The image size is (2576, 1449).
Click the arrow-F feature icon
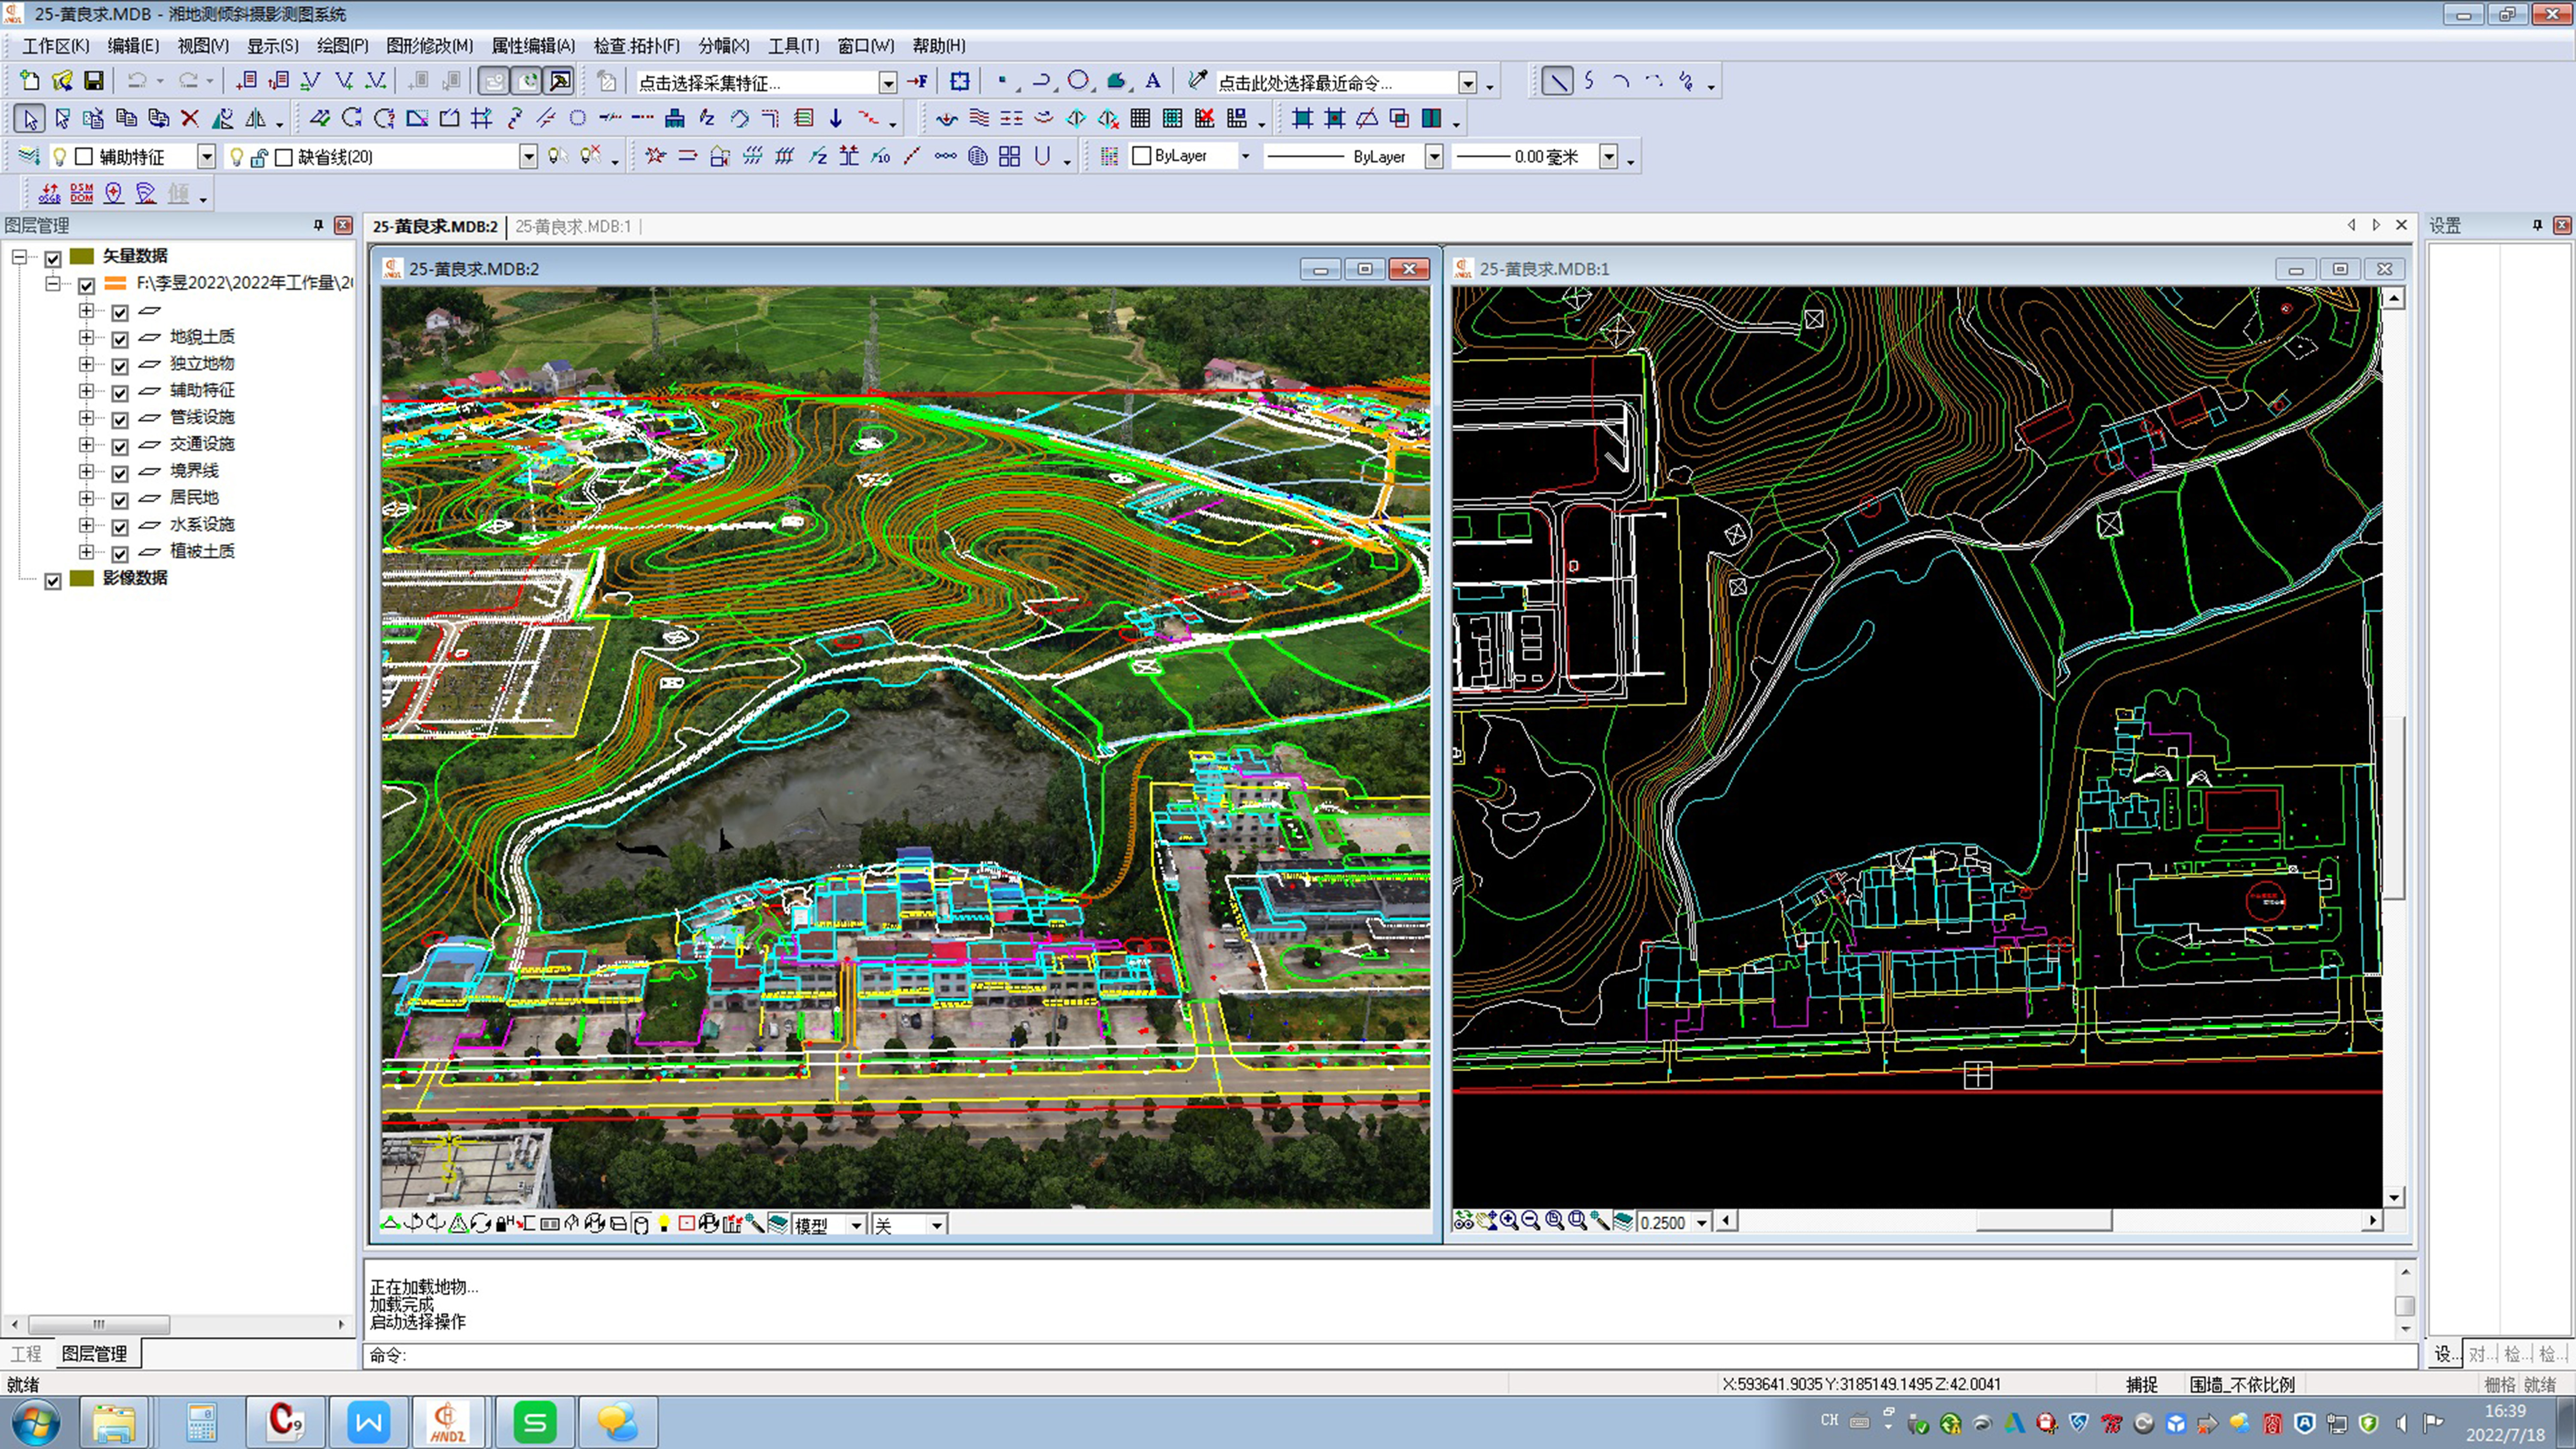917,81
